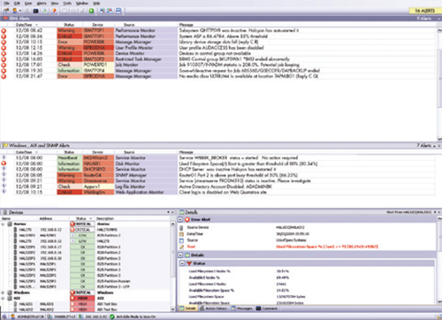The width and height of the screenshot is (442, 320).
Task: Open the Alerts menu
Action: pos(42,4)
